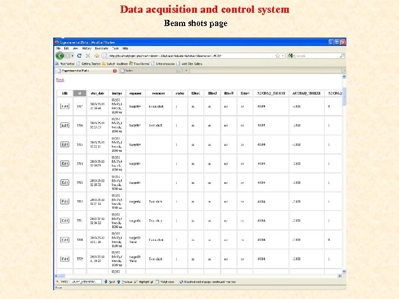Toggle Highlight all in Find bar
This screenshot has height=299, width=399.
click(x=144, y=282)
